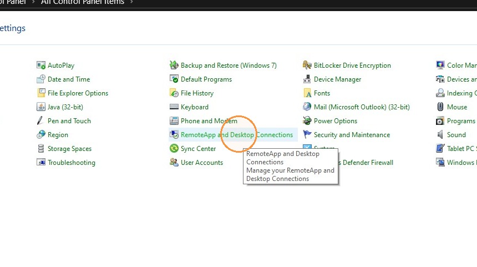Viewport: 477px width, 267px height.
Task: Click the Region globe icon
Action: 40,134
